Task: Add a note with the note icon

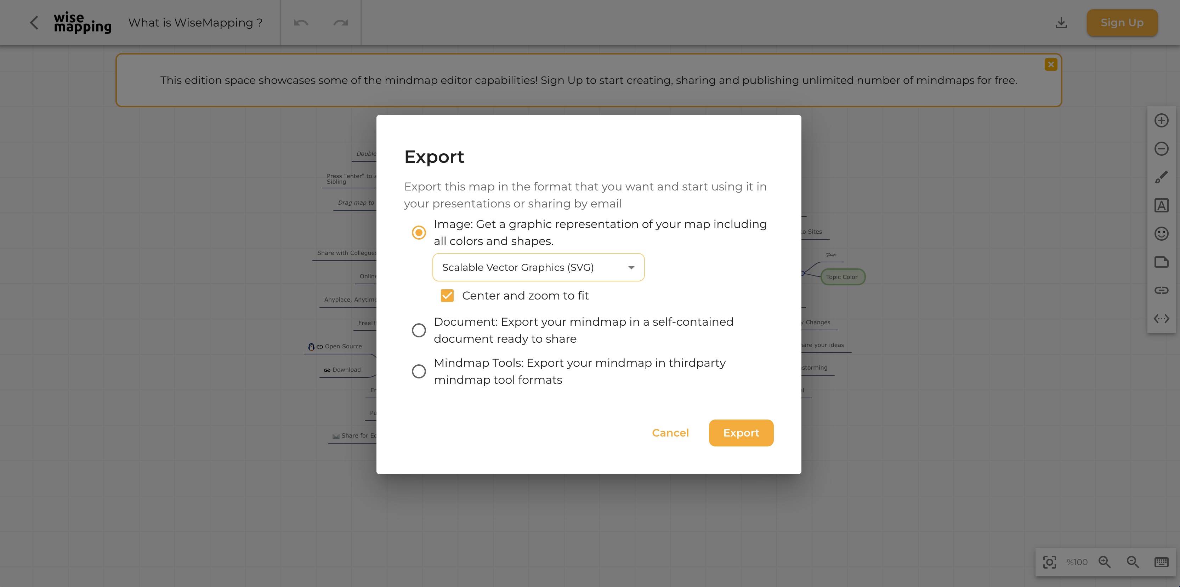Action: point(1161,262)
